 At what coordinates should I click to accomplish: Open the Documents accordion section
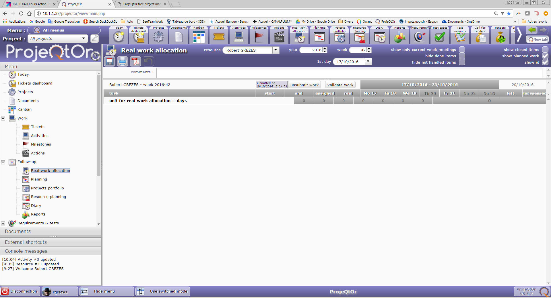point(51,231)
